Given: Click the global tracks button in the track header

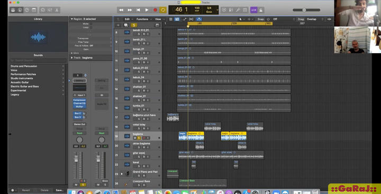Looking at the screenshot, I should pos(157,25).
